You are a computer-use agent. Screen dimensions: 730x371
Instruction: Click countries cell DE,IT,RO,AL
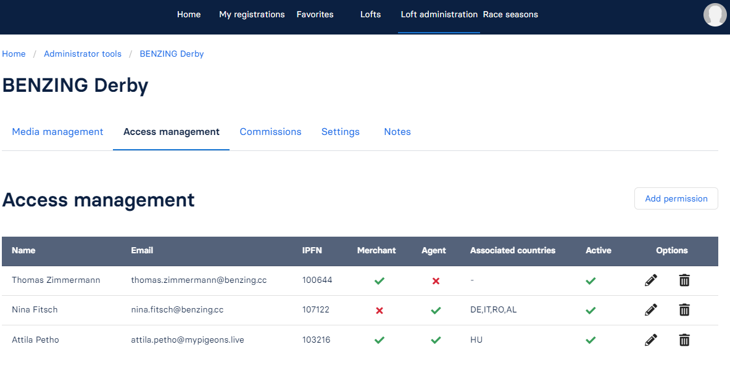[x=494, y=309]
